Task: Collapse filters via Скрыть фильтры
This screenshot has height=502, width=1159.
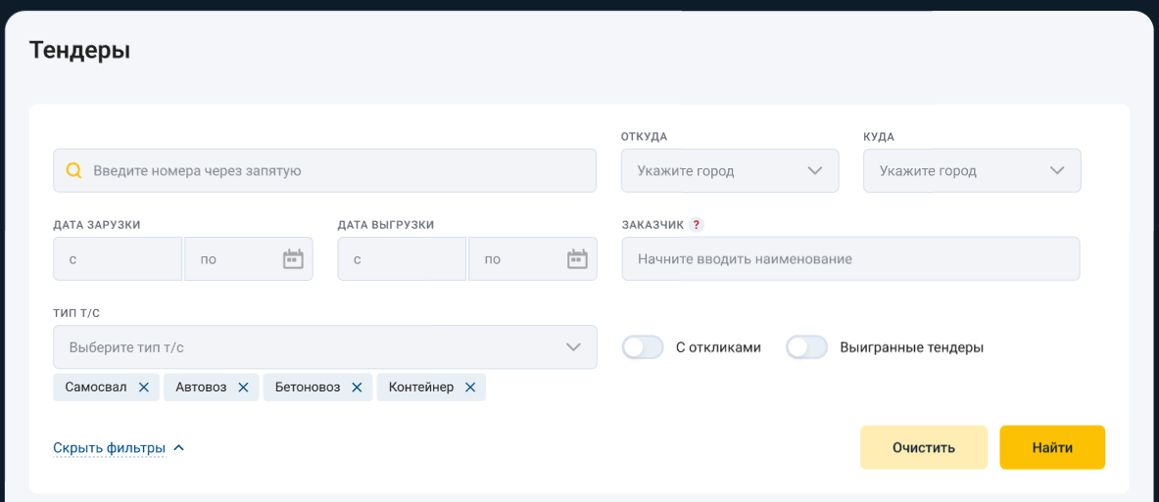Action: pos(119,448)
